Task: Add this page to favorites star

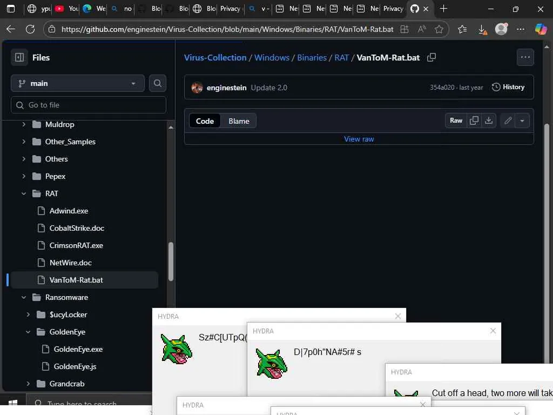Action: click(x=439, y=29)
